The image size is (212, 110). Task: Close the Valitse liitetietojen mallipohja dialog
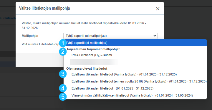158,8
